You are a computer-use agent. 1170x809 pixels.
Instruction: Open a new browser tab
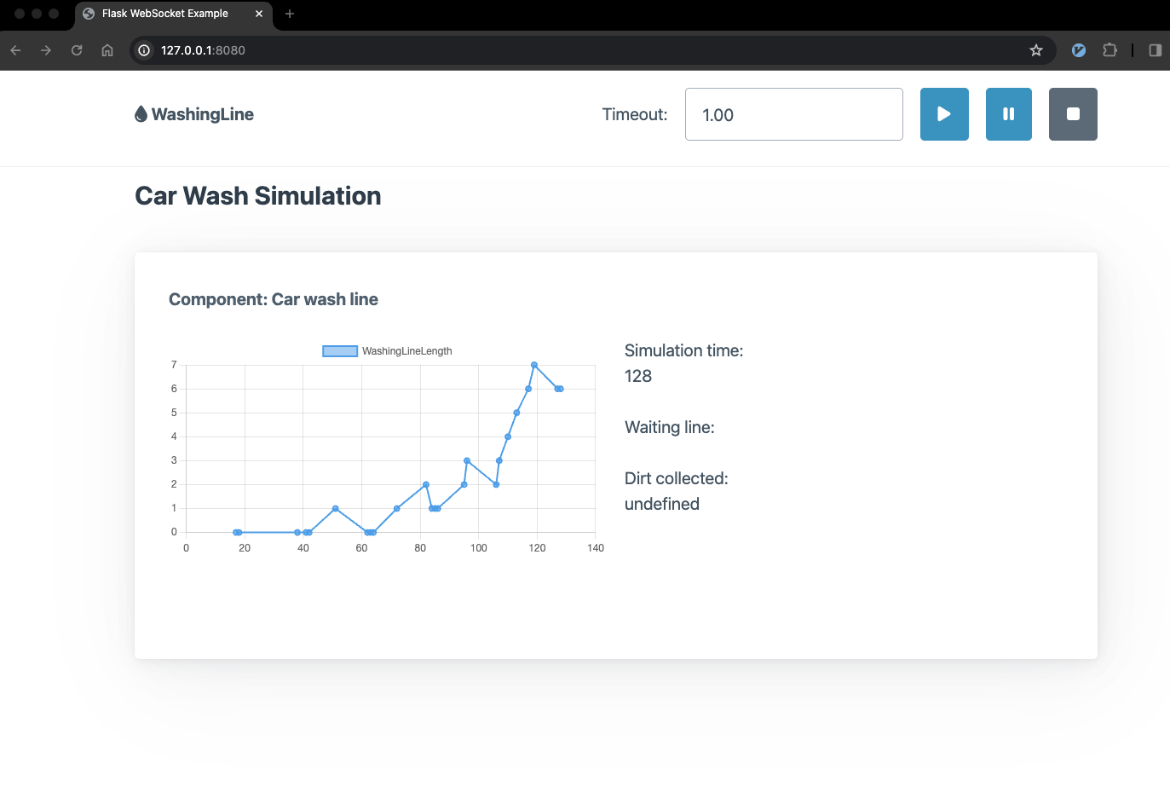(290, 14)
